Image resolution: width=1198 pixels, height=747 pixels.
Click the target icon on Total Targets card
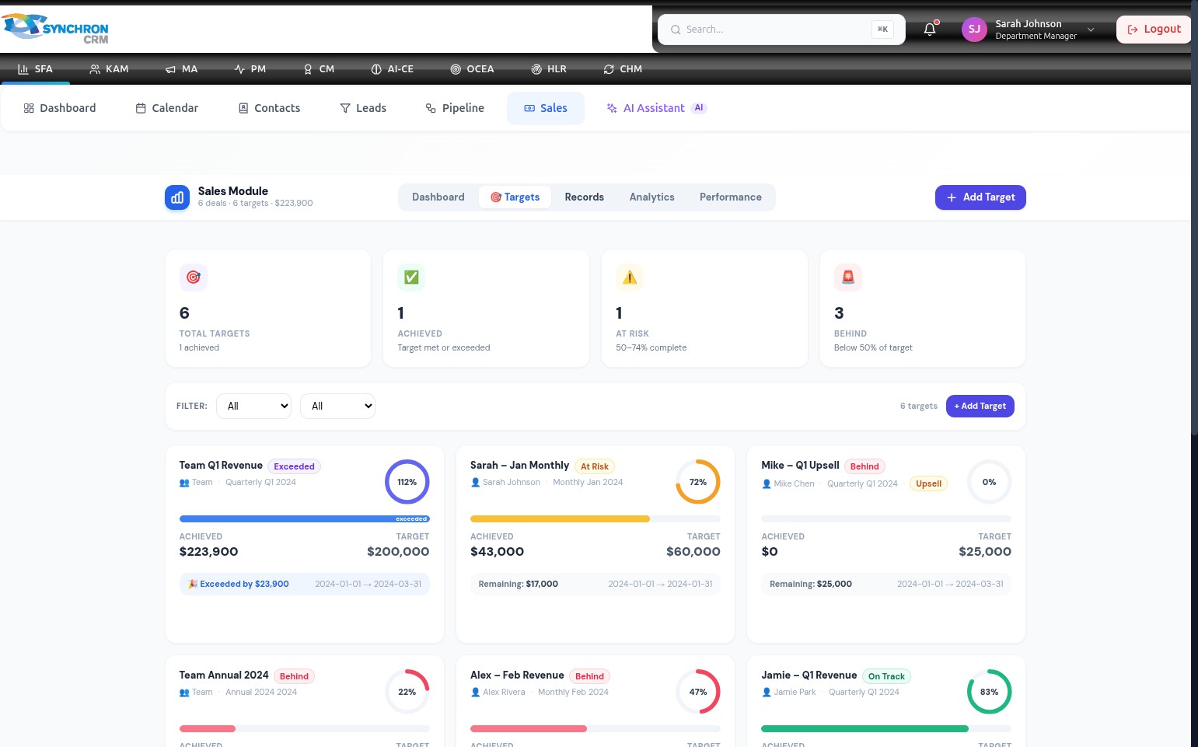coord(194,278)
